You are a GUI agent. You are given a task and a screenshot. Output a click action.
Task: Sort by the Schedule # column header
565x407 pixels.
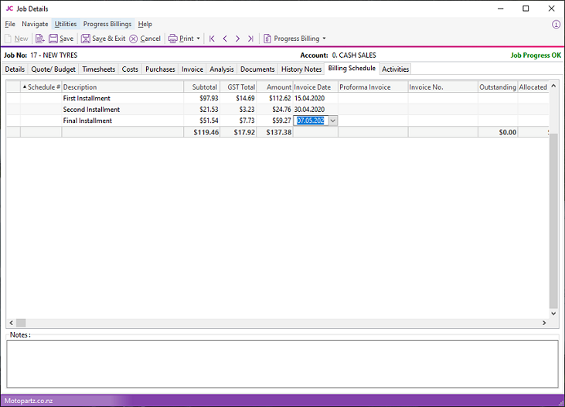point(42,87)
